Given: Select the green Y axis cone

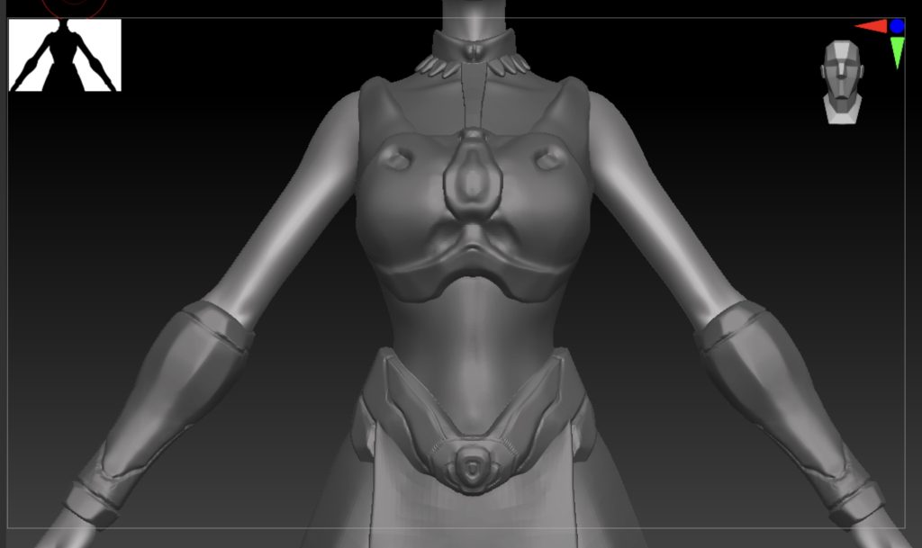Looking at the screenshot, I should pos(898,52).
